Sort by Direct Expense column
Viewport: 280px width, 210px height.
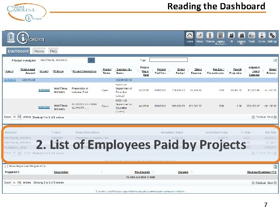196,71
